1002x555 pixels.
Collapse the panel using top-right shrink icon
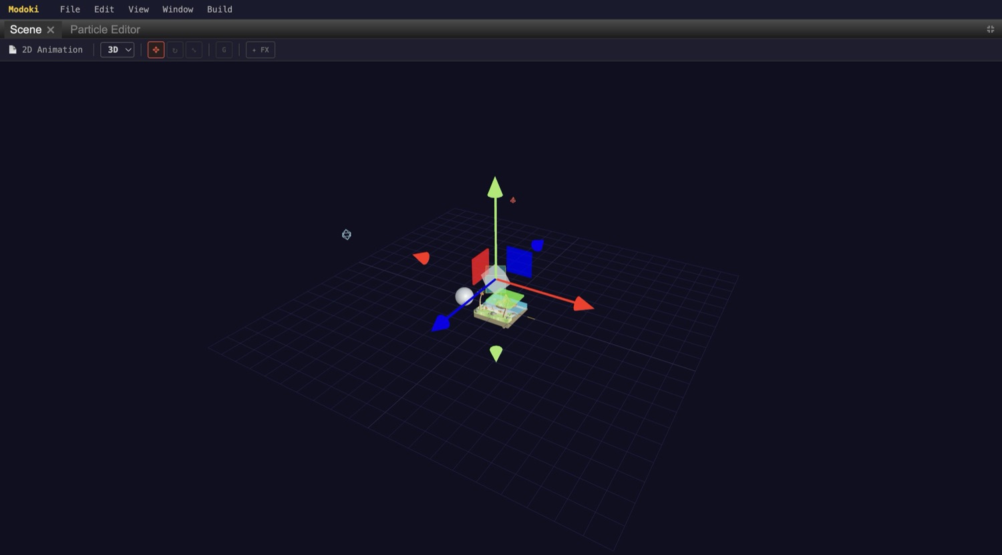[991, 29]
